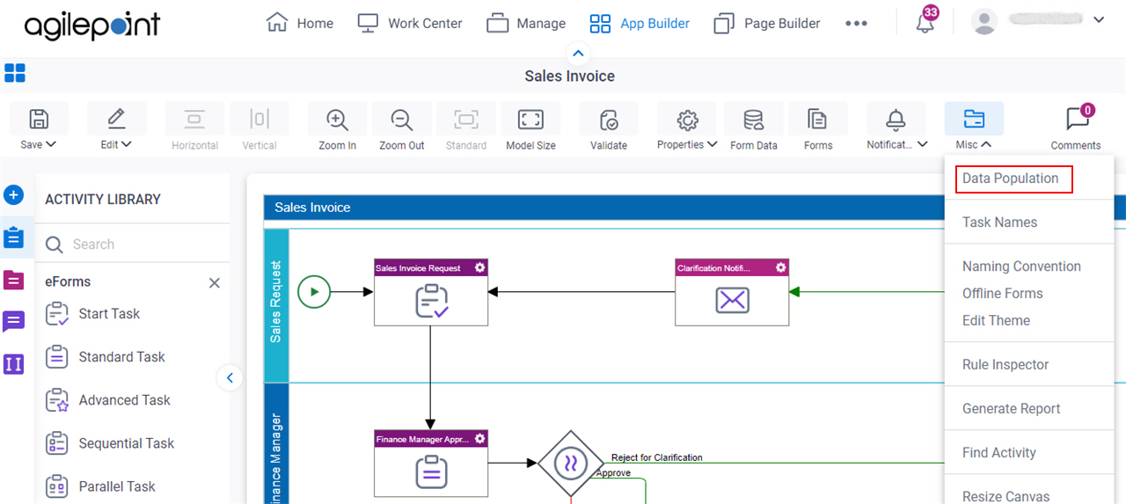Open Finance Manager Approval gear settings
1126x504 pixels.
479,438
